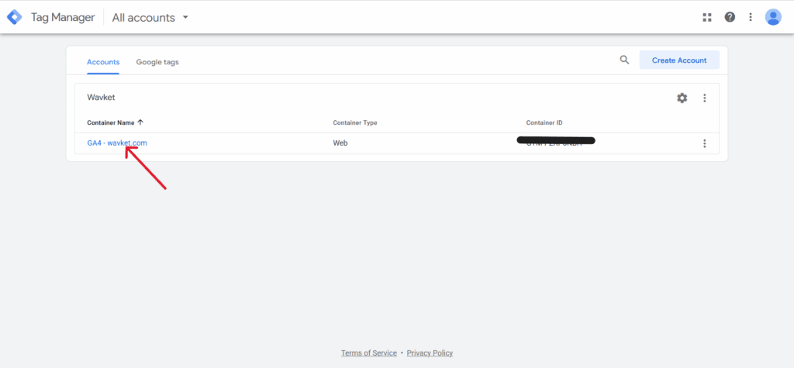This screenshot has width=794, height=368.
Task: Open the Google apps grid icon
Action: [x=707, y=17]
